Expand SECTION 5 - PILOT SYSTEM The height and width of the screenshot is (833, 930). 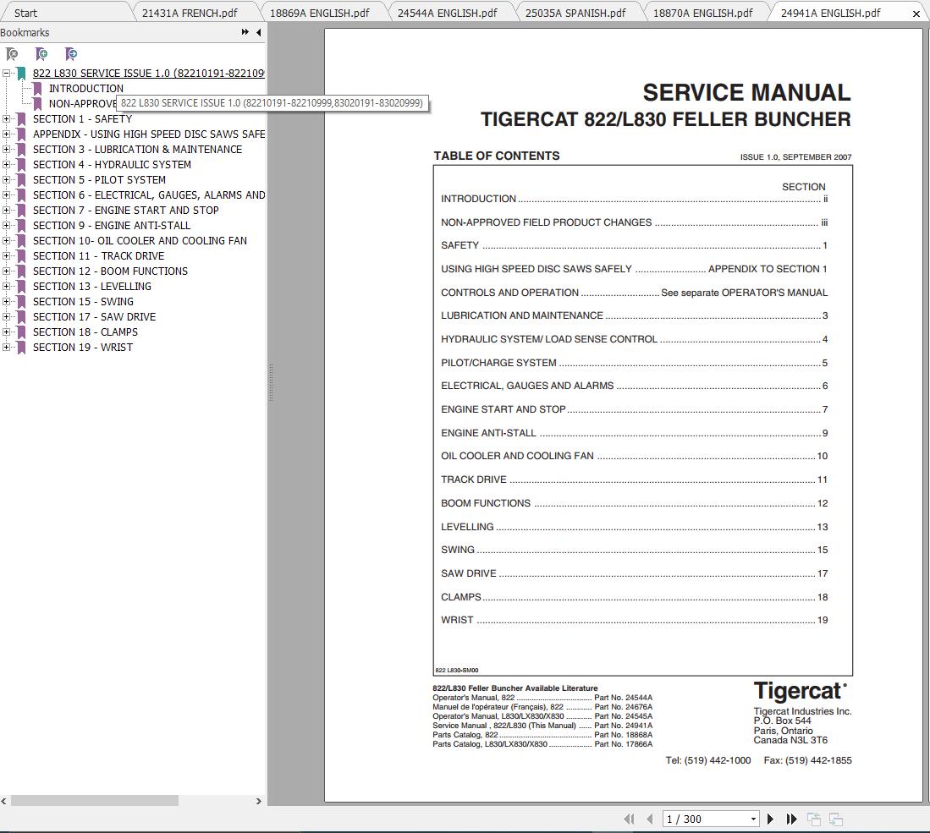[6, 180]
